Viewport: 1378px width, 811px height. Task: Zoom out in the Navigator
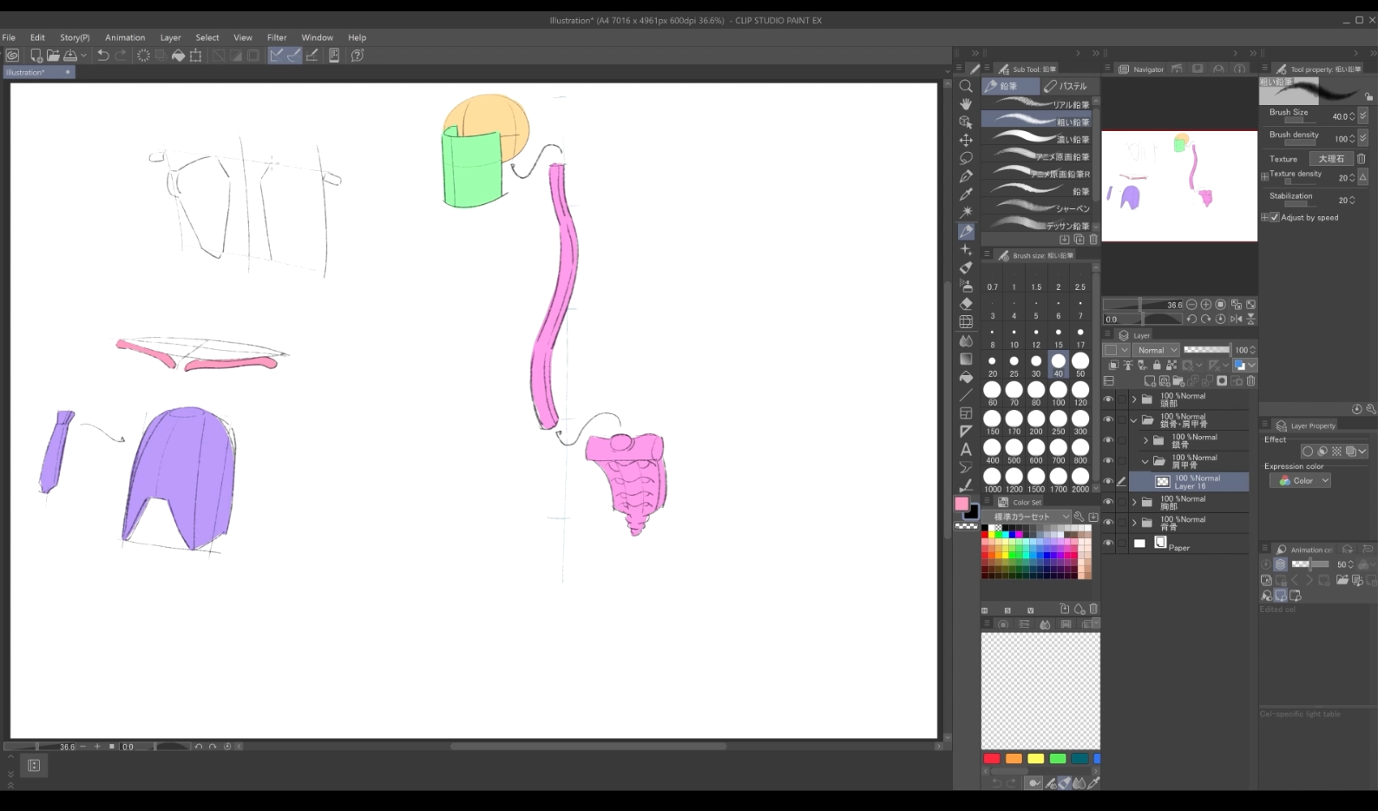click(1191, 305)
